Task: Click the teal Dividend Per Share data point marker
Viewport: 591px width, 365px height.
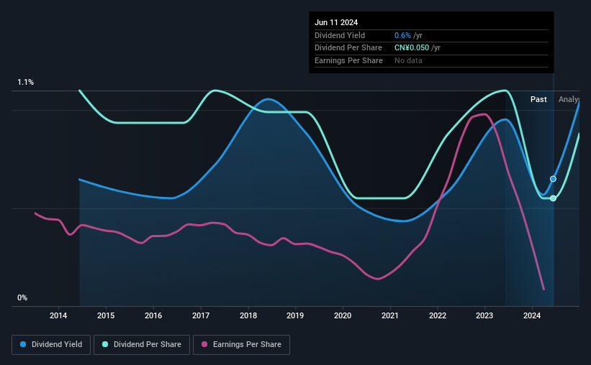Action: tap(553, 198)
